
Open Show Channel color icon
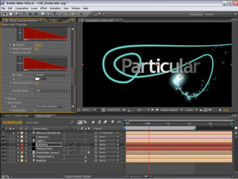(134, 110)
